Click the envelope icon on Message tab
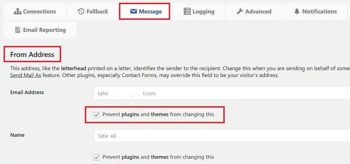Viewport: 350px width, 164px height. 134,12
